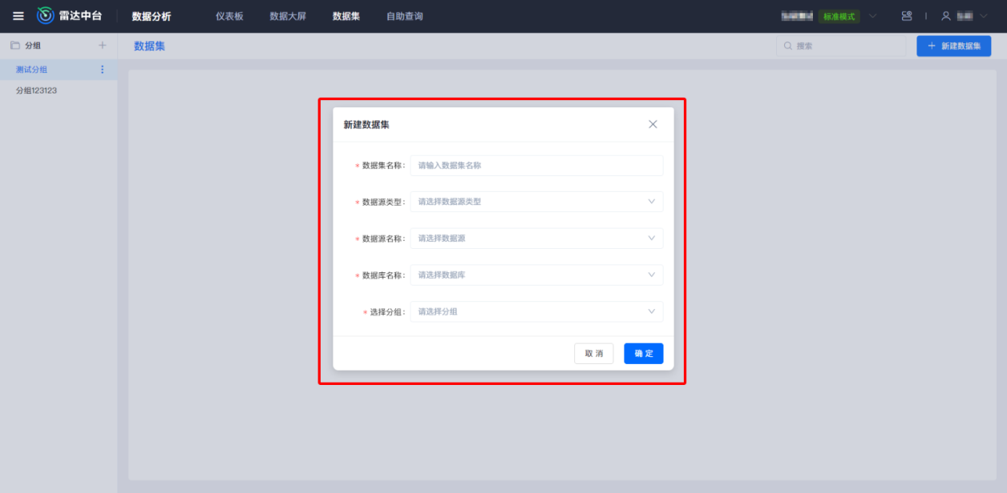Select the 分组123123 group
This screenshot has width=1007, height=493.
pyautogui.click(x=59, y=90)
